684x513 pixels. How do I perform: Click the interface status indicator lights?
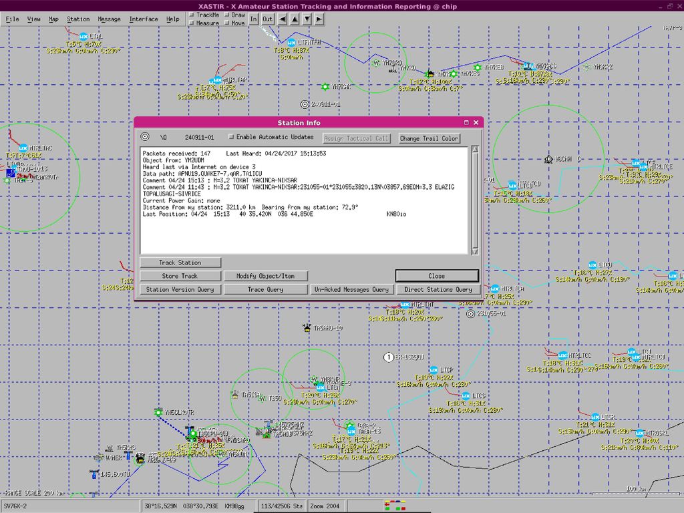[395, 506]
